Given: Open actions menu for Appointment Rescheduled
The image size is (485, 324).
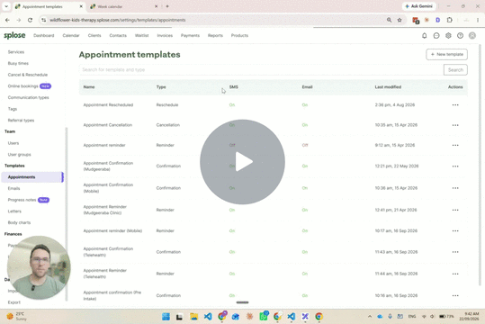Looking at the screenshot, I should point(455,105).
